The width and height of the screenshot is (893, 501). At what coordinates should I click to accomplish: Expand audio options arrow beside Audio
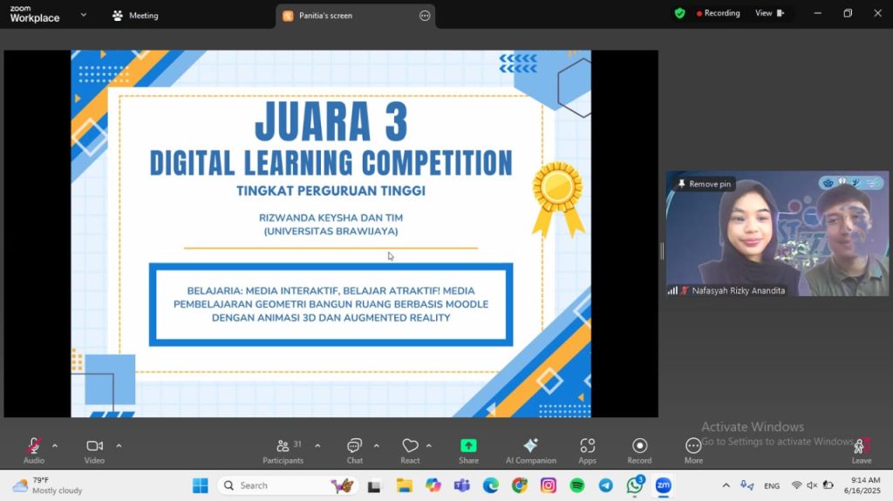55,445
